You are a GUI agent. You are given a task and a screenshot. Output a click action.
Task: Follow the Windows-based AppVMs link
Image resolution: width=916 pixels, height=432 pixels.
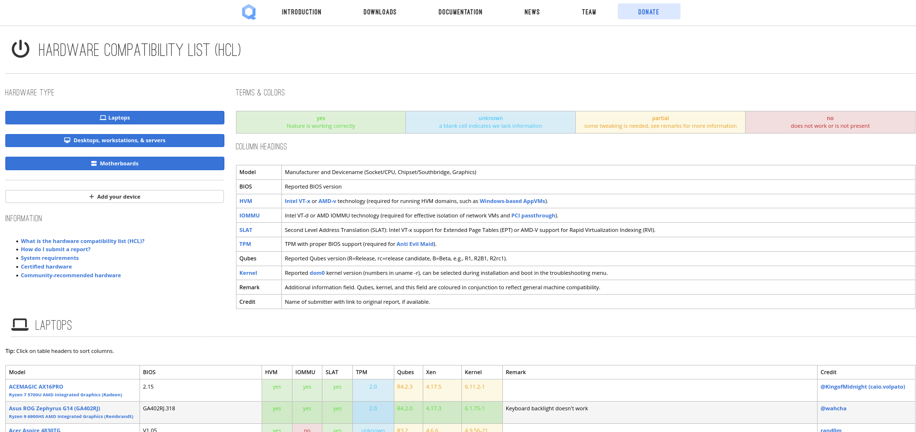(512, 201)
